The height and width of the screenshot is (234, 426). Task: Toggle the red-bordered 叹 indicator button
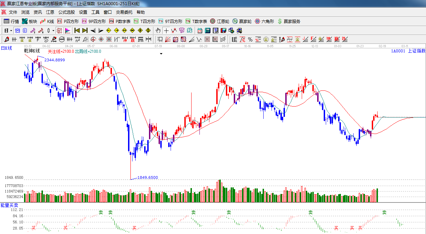(59, 30)
